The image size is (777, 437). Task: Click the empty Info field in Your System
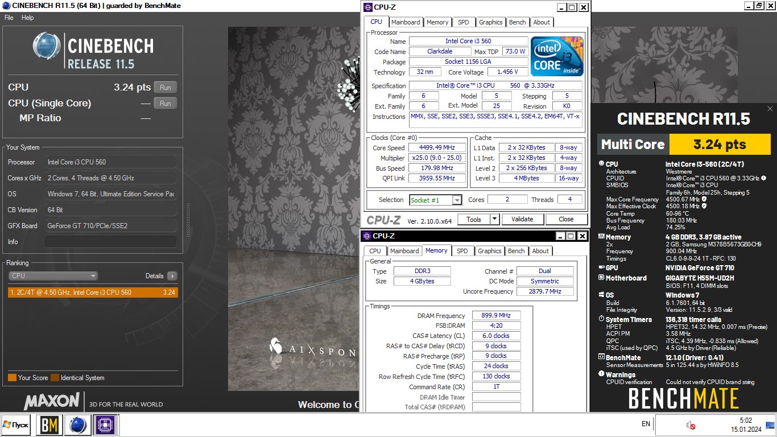pos(110,242)
